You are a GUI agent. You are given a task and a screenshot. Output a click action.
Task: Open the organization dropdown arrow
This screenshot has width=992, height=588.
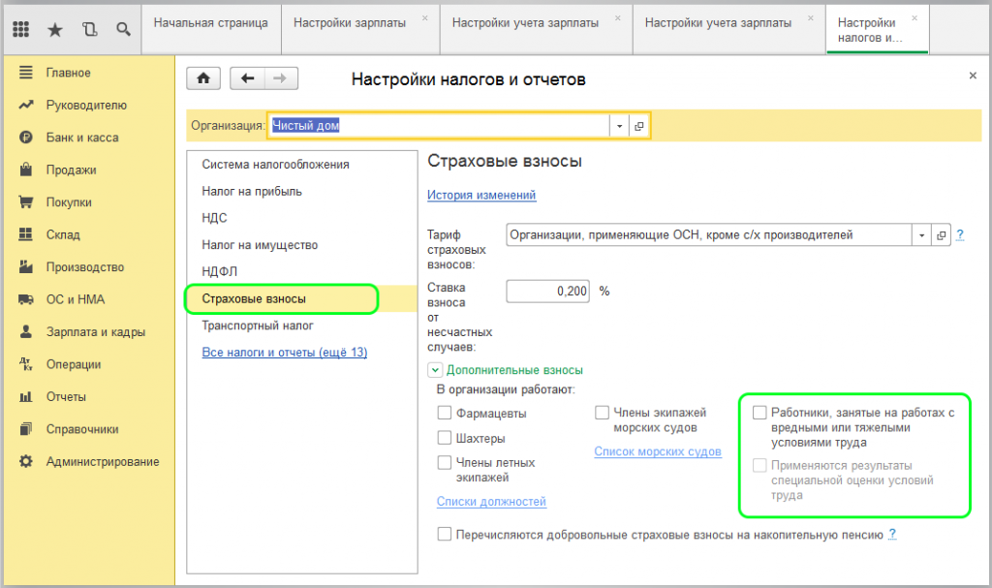tap(618, 126)
